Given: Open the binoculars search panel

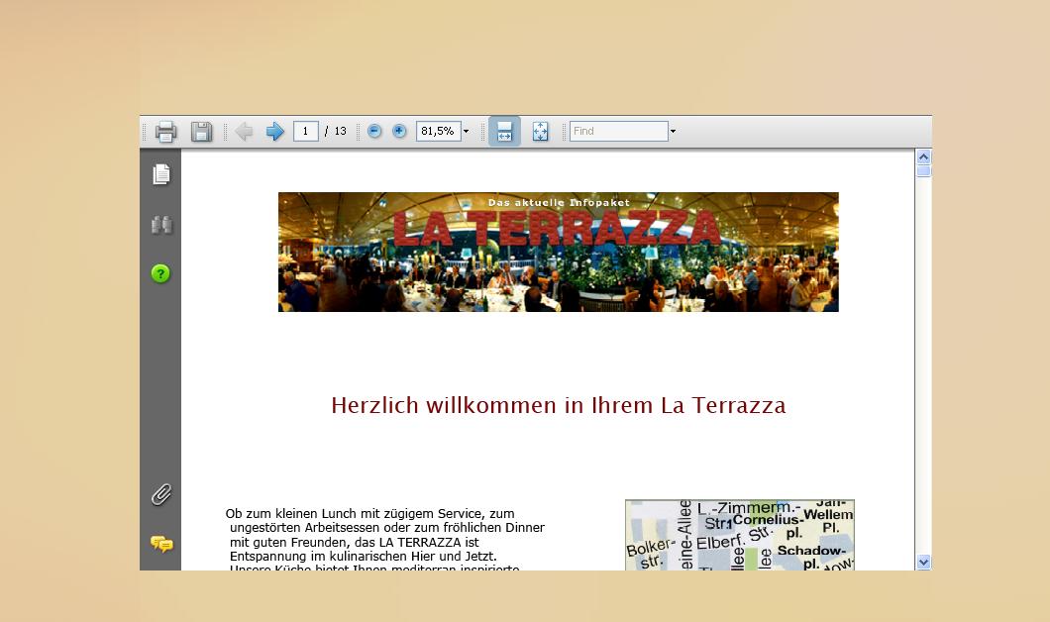Looking at the screenshot, I should [x=160, y=225].
